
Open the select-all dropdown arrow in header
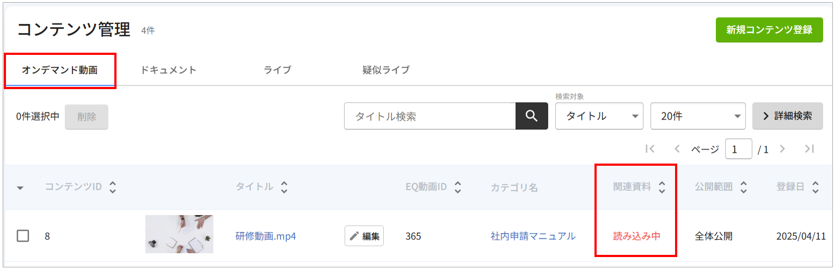coord(20,188)
